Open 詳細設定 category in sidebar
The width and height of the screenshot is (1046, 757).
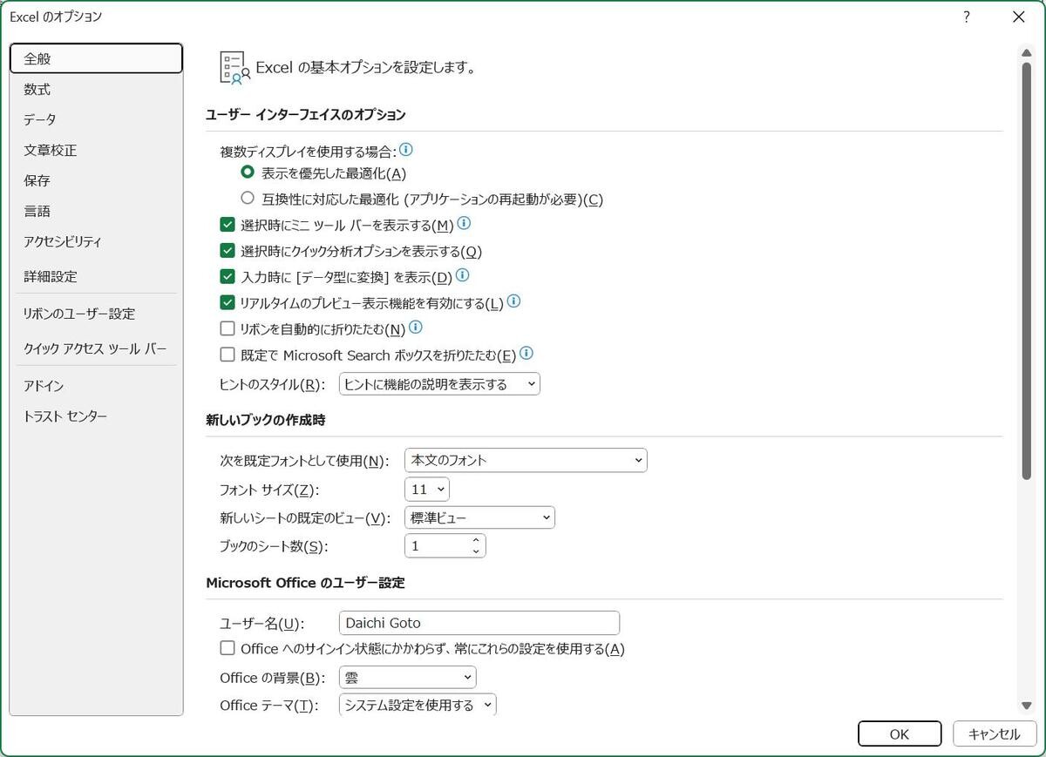[x=96, y=276]
